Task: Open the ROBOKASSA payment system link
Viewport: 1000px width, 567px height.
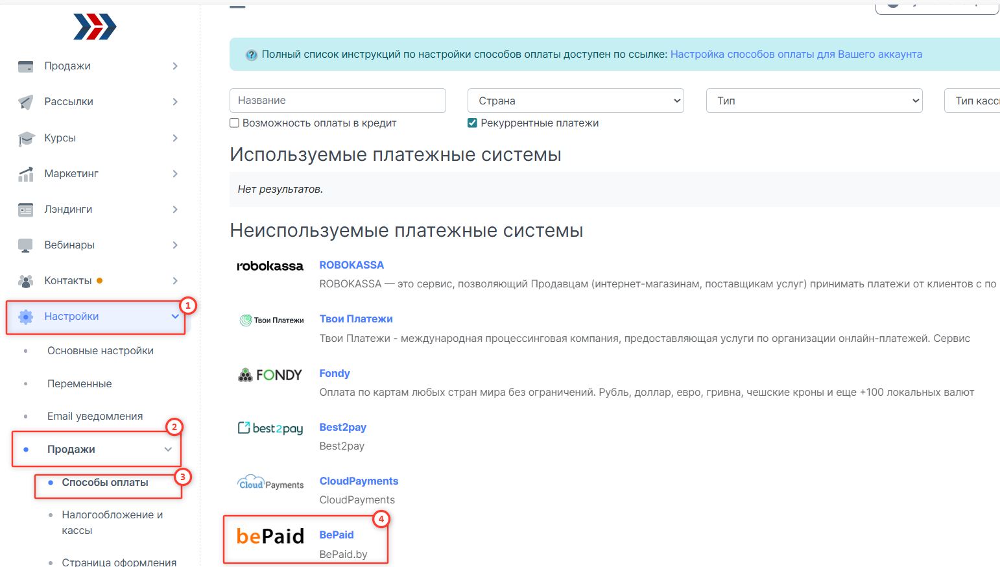Action: tap(351, 265)
